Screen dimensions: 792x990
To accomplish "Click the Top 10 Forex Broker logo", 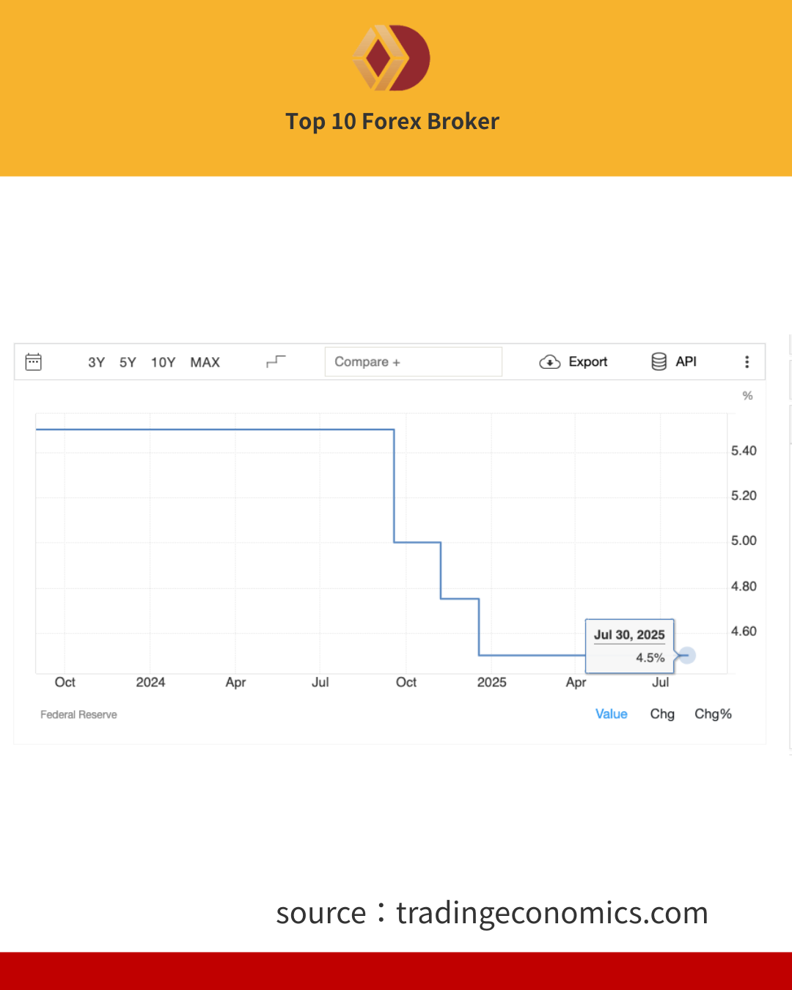I will (x=392, y=58).
